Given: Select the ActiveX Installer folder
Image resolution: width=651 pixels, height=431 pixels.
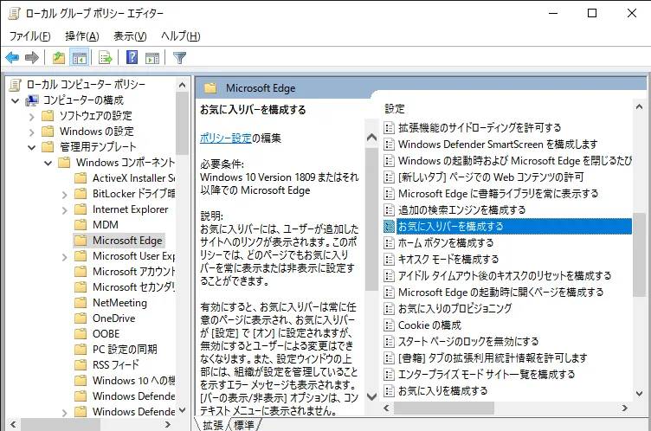Looking at the screenshot, I should pos(133,178).
